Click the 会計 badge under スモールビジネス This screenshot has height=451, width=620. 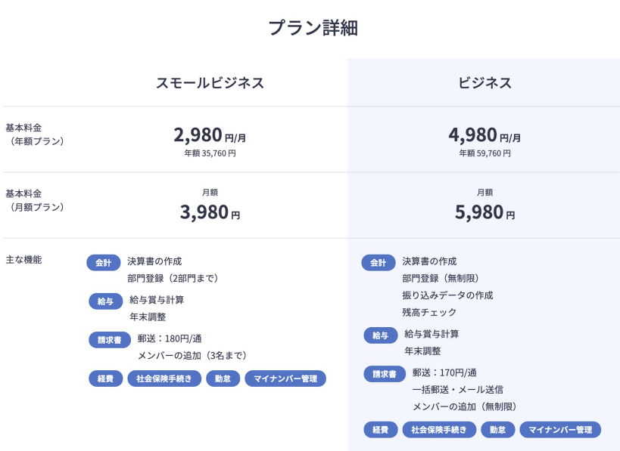click(104, 262)
